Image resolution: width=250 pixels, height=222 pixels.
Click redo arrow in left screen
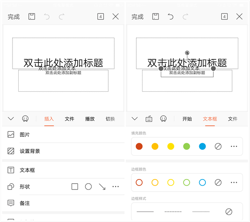[62, 16]
